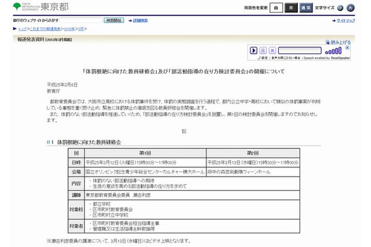The width and height of the screenshot is (371, 247).
Task: Go to トップ breadcrumb link
Action: (x=23, y=29)
